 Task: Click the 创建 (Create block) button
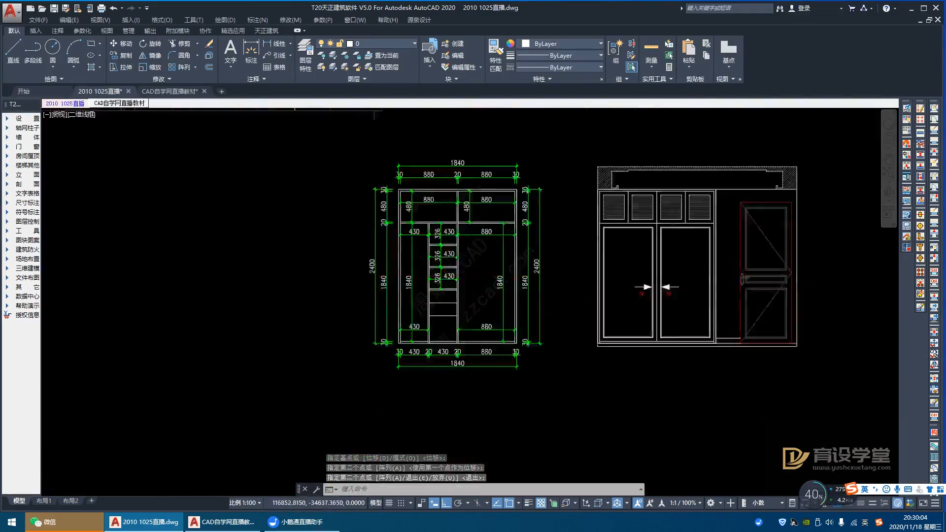[452, 43]
